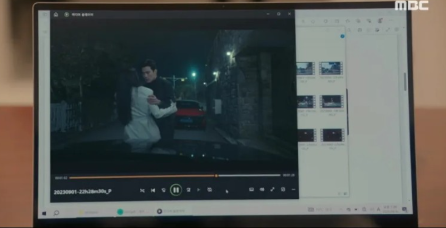Click the dark scrollbar beside the video thumbnails
The height and width of the screenshot is (228, 446).
point(347,112)
